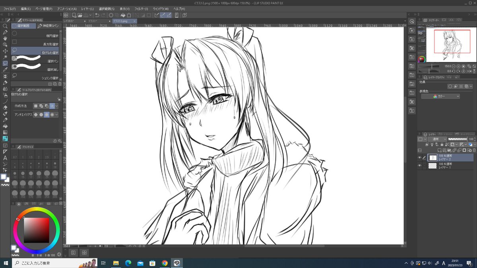Select the Zoom magnifier tool

[x=5, y=26]
